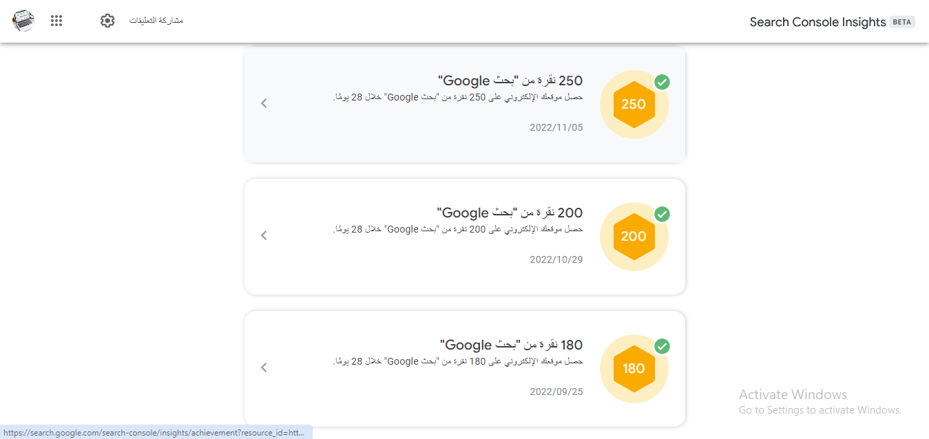Image resolution: width=929 pixels, height=439 pixels.
Task: Click green checkmark on 180 badge
Action: click(x=662, y=346)
